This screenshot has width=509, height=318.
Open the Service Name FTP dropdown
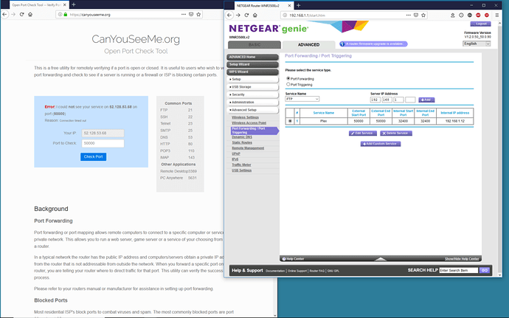[302, 99]
